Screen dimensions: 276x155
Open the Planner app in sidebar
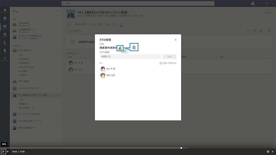pyautogui.click(x=5, y=59)
